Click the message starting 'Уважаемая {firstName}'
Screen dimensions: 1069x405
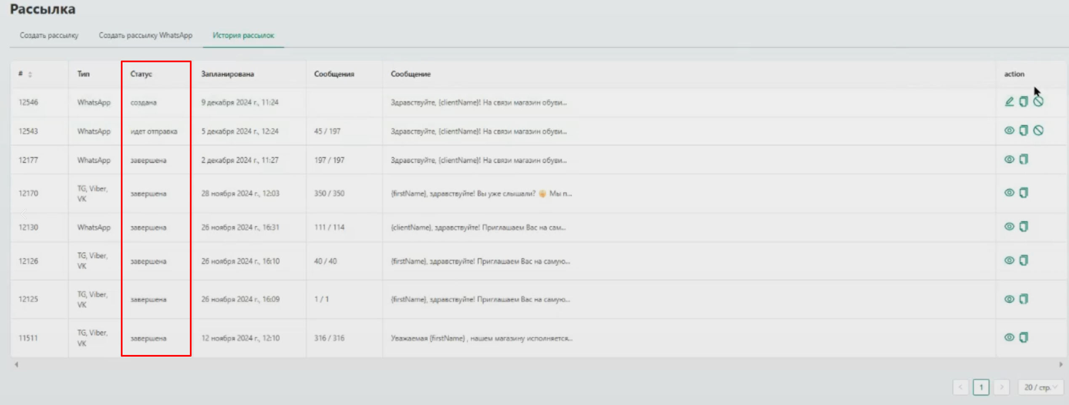tap(482, 338)
